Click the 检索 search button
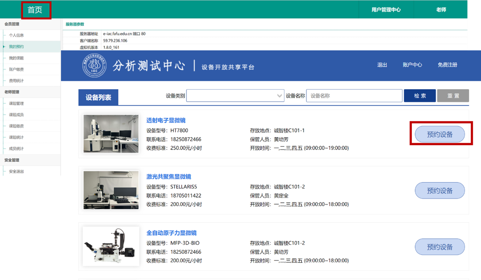 click(x=419, y=95)
